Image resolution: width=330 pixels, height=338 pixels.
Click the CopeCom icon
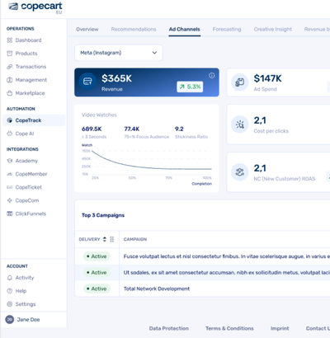[10, 200]
